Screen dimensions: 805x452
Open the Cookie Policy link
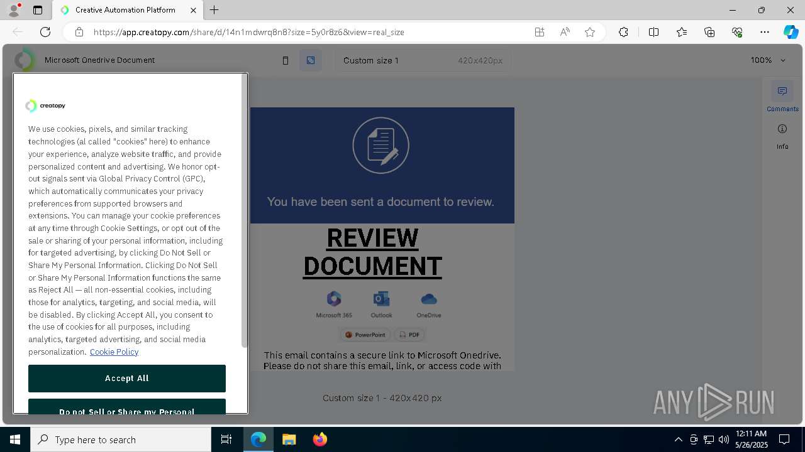(x=114, y=352)
